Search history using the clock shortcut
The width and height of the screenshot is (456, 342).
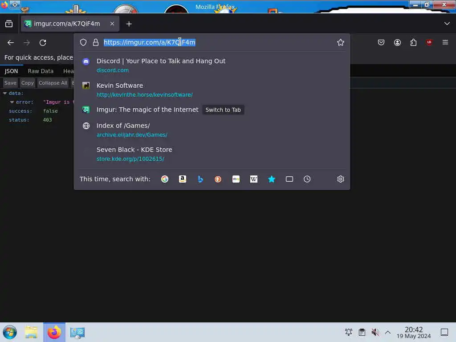(307, 179)
